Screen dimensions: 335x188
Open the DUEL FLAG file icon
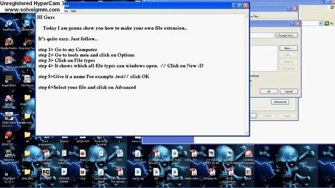click(x=175, y=154)
